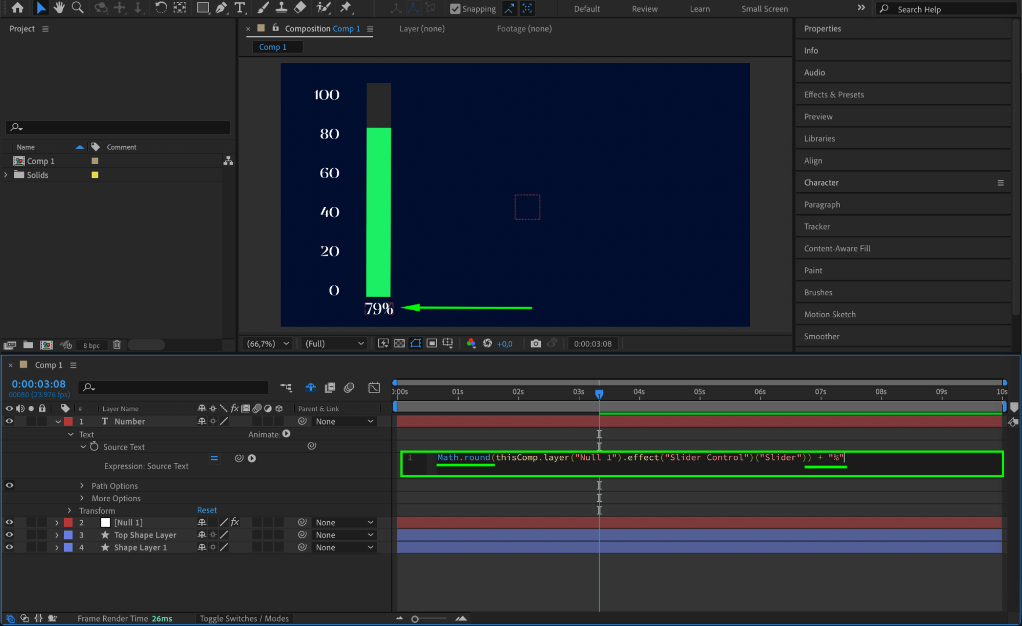Select the Pen tool

coord(221,8)
